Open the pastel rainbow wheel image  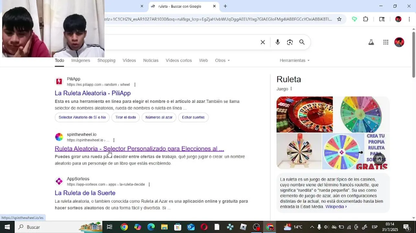(x=361, y=115)
